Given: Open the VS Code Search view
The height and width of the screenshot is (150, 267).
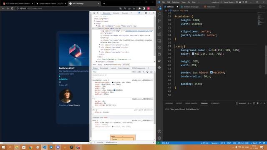Looking at the screenshot, I should pyautogui.click(x=159, y=14).
